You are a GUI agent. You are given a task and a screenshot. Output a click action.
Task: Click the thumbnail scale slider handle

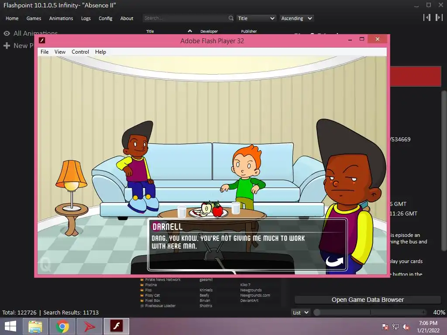317,312
